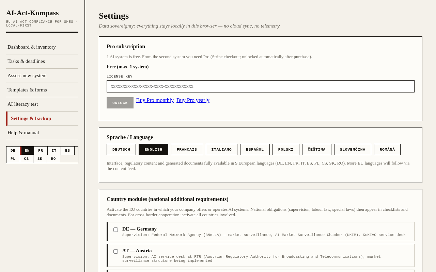Click the Unlock button

coord(120,103)
